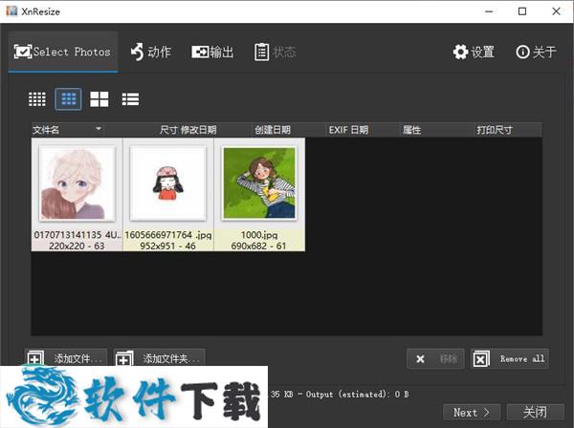Switch to large thumbnails view

99,98
